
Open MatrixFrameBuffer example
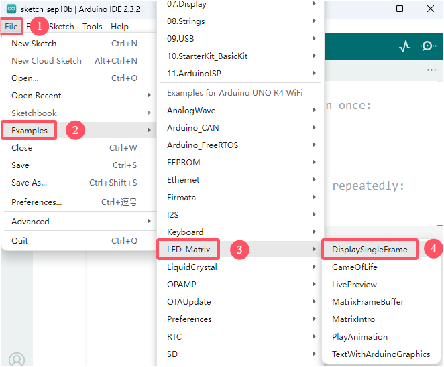[x=382, y=302]
